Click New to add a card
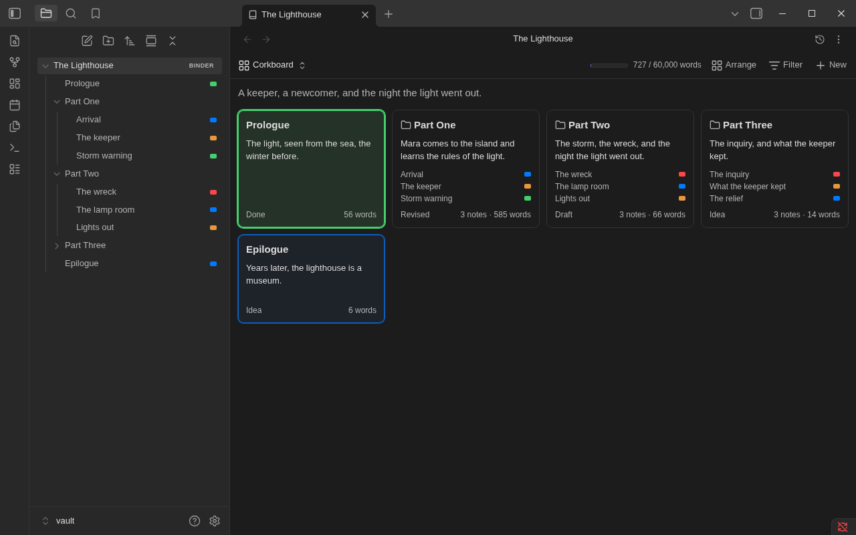The image size is (856, 535). tap(831, 65)
